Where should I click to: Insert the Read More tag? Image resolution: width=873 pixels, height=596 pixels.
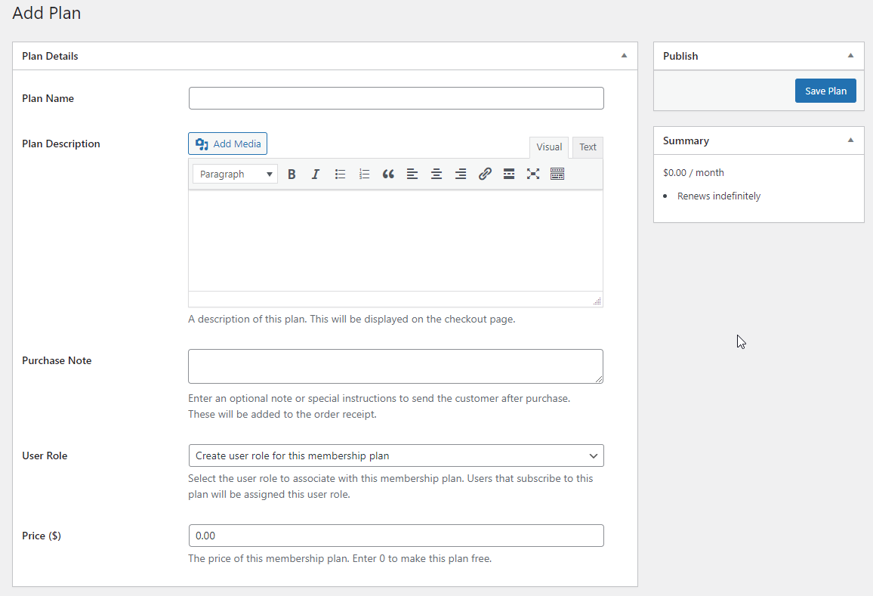point(509,174)
